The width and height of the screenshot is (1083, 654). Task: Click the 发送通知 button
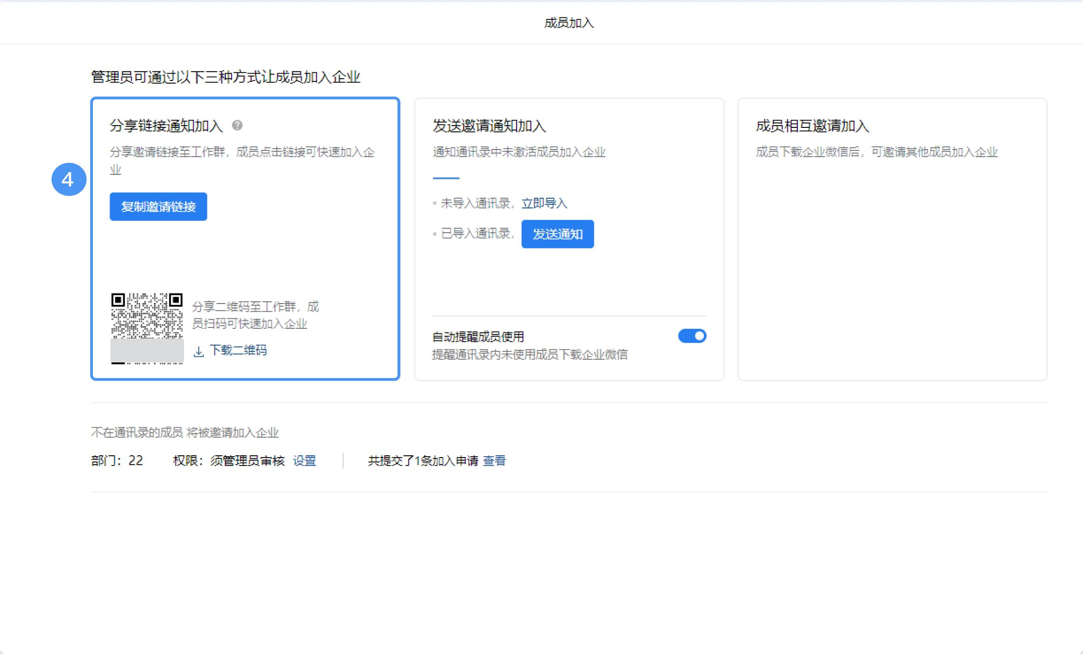coord(558,234)
